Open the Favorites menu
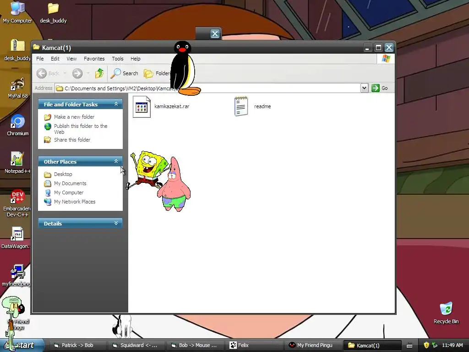This screenshot has height=352, width=469. [x=94, y=59]
